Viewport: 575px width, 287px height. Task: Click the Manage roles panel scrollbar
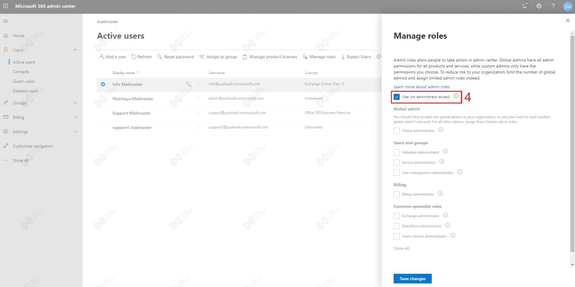[572, 143]
